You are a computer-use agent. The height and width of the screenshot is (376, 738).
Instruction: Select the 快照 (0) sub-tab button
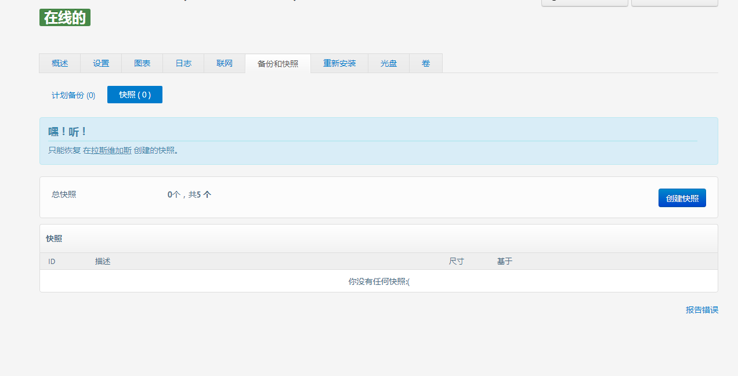pyautogui.click(x=135, y=95)
